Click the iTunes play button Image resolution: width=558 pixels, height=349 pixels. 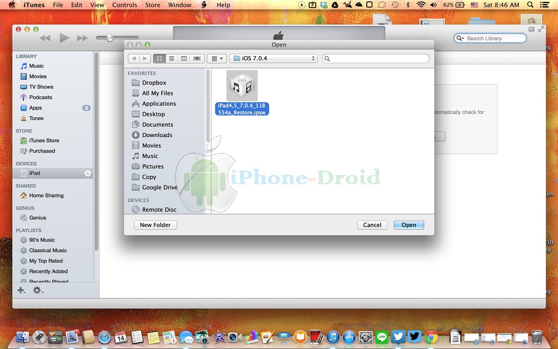(x=64, y=38)
